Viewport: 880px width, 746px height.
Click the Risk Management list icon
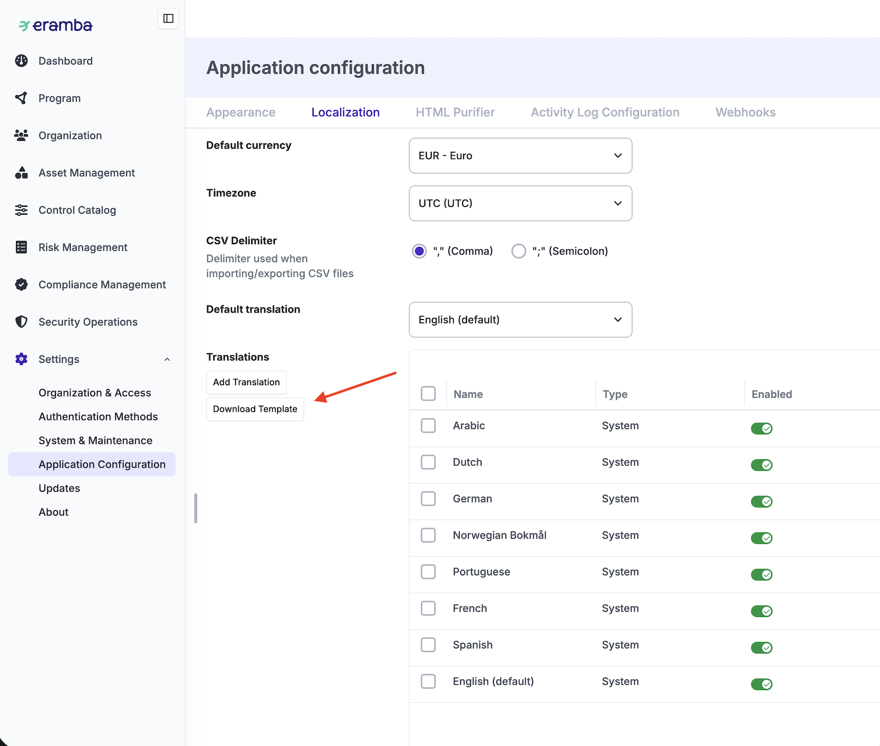tap(21, 247)
